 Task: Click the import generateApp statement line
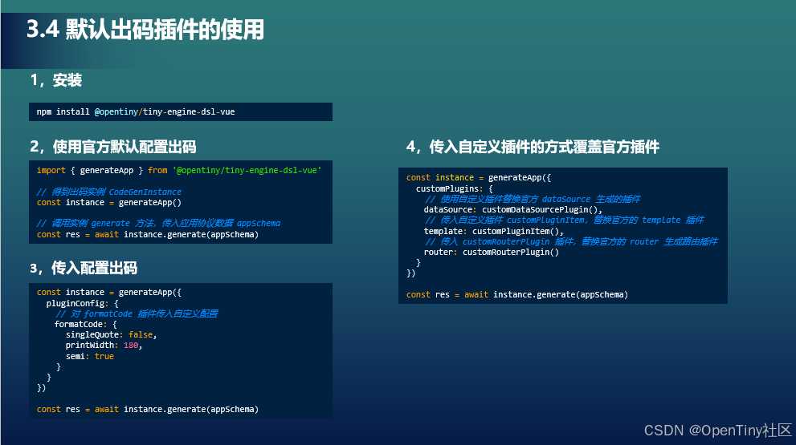pos(178,170)
